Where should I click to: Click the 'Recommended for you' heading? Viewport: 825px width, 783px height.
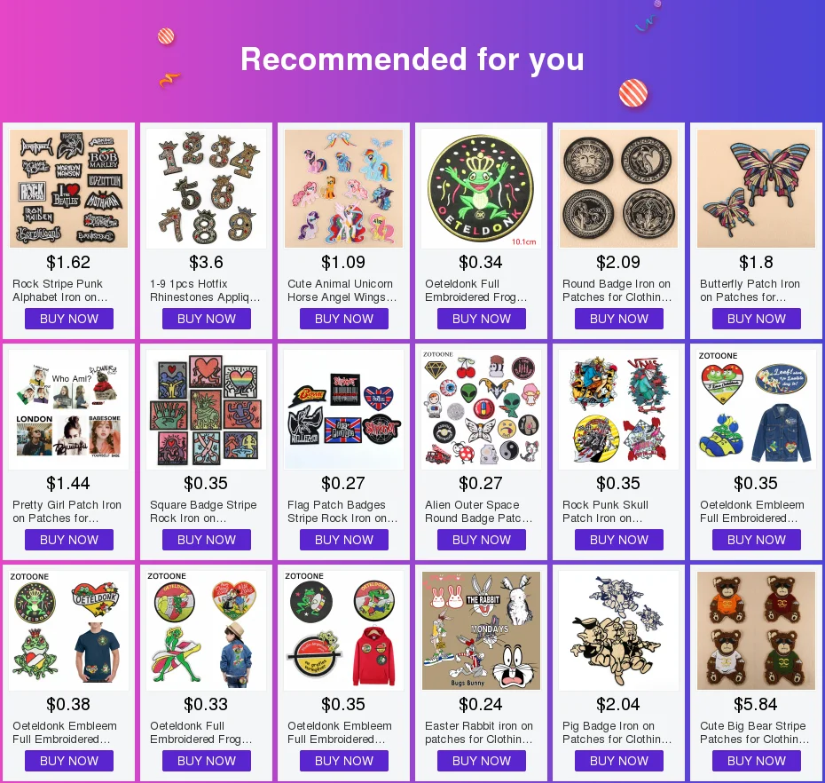[412, 59]
